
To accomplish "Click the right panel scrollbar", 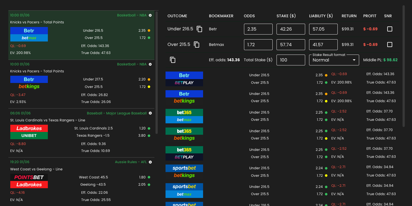I will pos(404,66).
